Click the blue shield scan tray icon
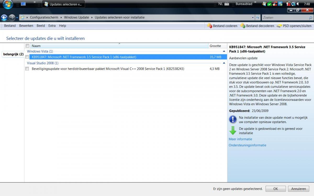The image size is (314, 196). click(x=280, y=4)
